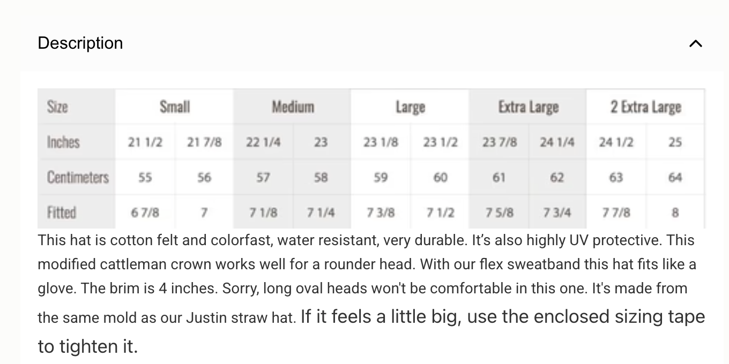The width and height of the screenshot is (729, 364).
Task: Select the Small size column header
Action: pos(175,107)
